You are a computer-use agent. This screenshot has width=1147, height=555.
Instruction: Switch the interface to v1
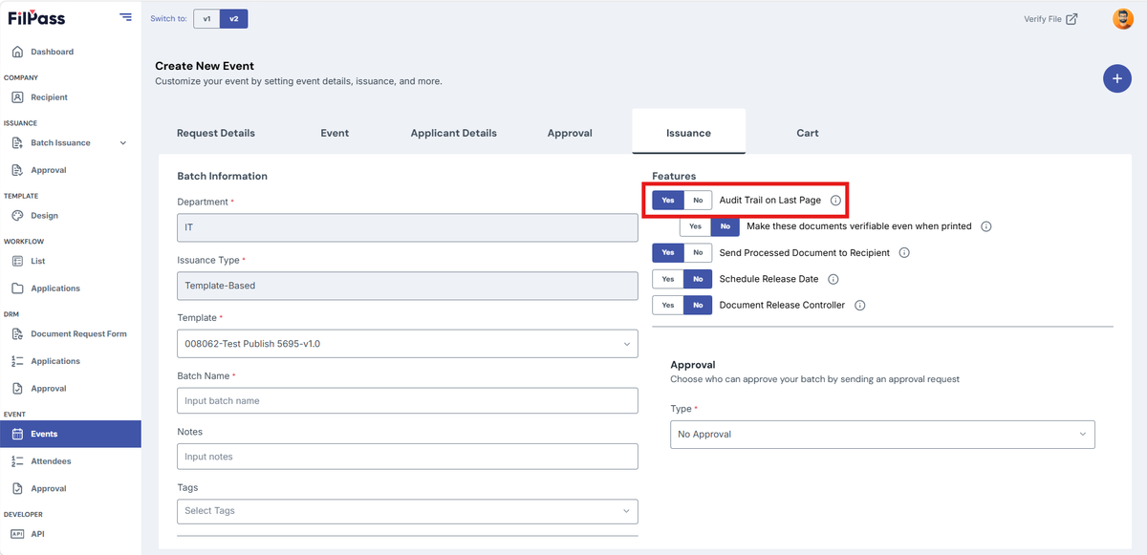click(x=206, y=18)
